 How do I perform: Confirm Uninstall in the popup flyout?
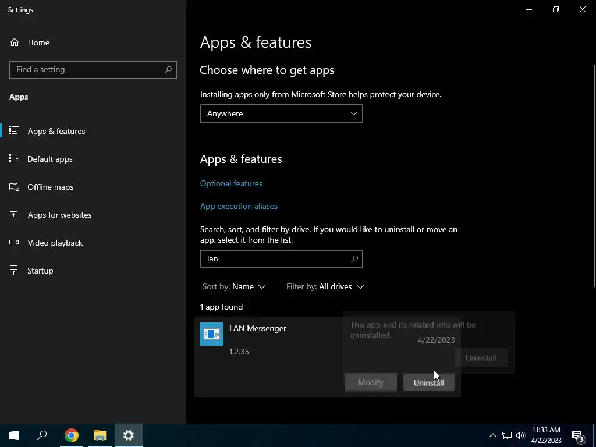click(x=481, y=358)
